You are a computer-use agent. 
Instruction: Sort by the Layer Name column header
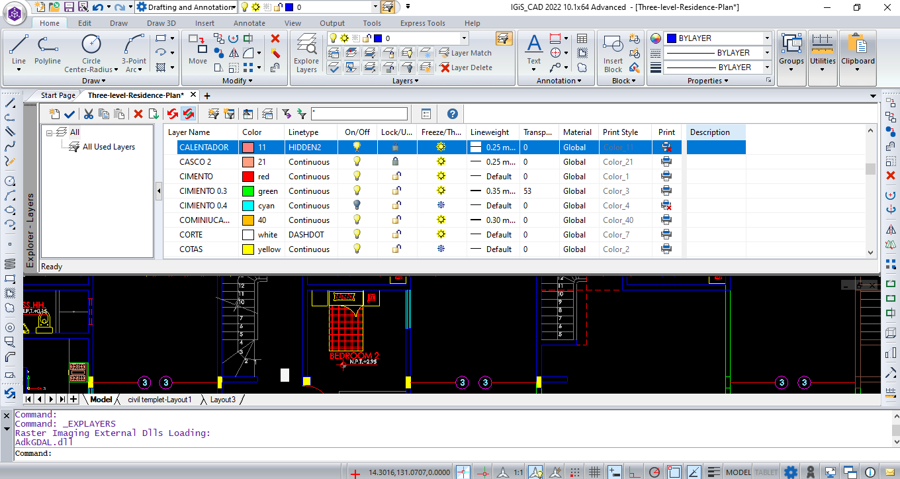(x=201, y=132)
